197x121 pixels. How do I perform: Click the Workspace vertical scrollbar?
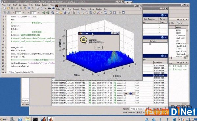187,42
